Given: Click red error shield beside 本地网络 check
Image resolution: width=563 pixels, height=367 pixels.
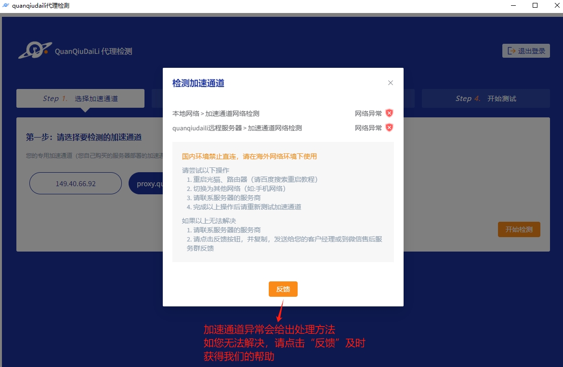Looking at the screenshot, I should [389, 114].
